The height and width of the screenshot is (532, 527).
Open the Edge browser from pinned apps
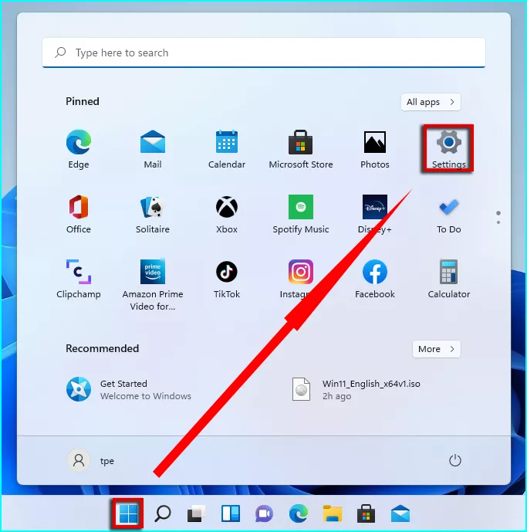click(79, 148)
